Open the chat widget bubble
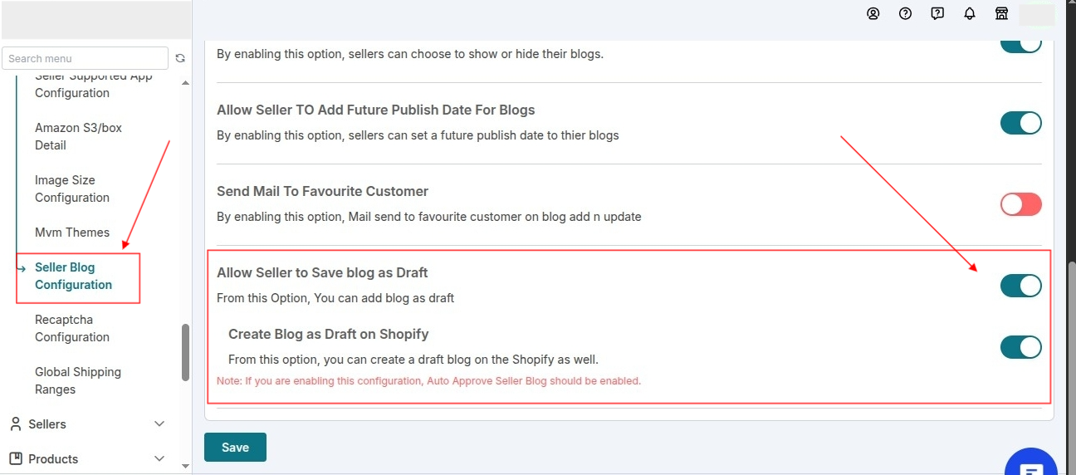1076x475 pixels. (x=1031, y=465)
